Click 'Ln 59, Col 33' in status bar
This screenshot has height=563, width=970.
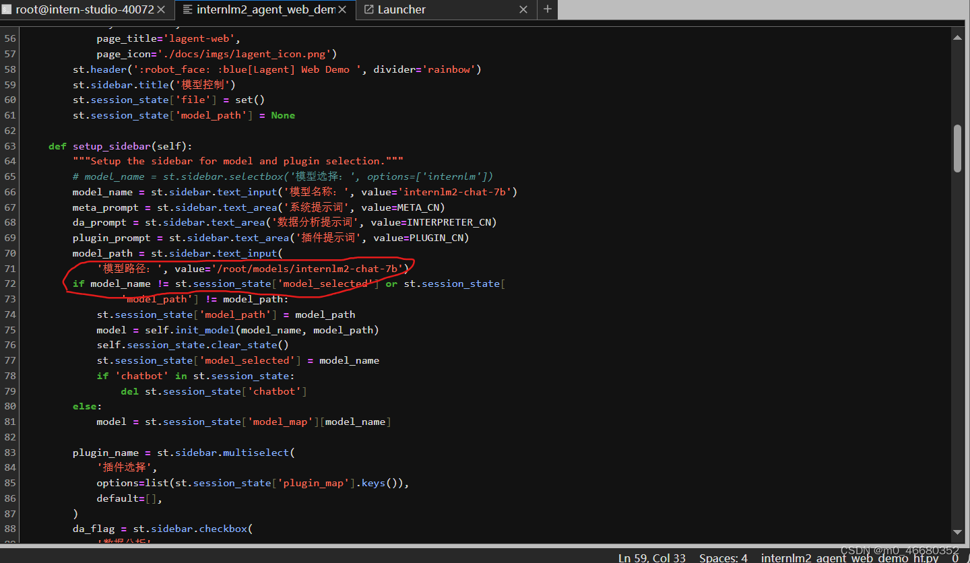point(652,558)
